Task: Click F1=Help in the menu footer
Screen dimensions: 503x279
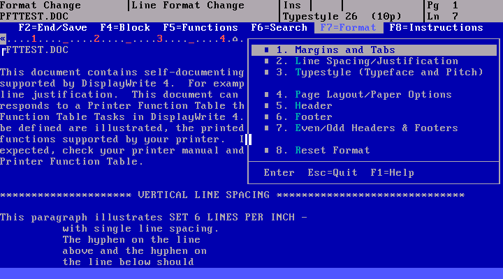Action: 391,173
